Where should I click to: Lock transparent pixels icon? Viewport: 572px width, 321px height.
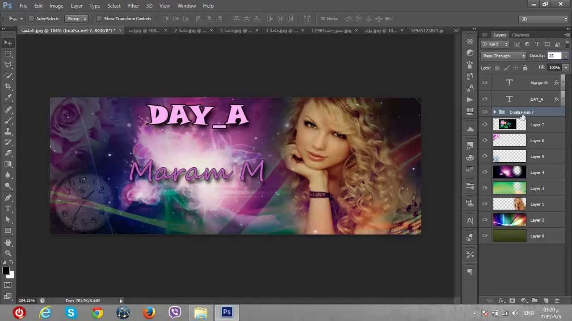[x=497, y=68]
